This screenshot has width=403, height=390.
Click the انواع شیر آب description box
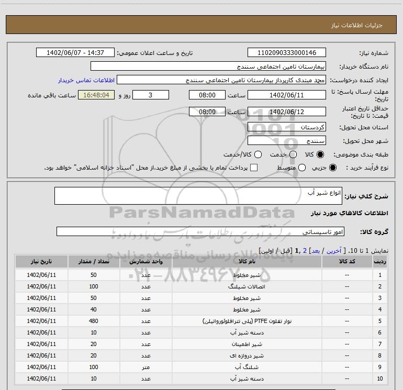click(x=198, y=196)
